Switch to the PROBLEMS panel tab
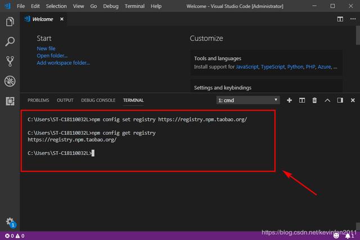Viewport: 360px width, 240px height. coord(38,100)
